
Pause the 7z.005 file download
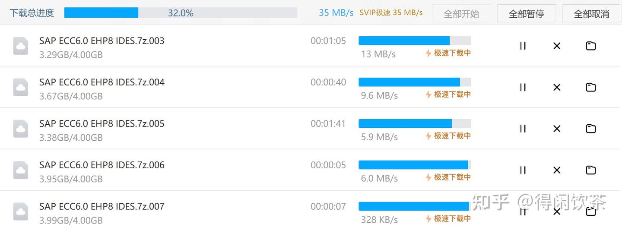523,129
